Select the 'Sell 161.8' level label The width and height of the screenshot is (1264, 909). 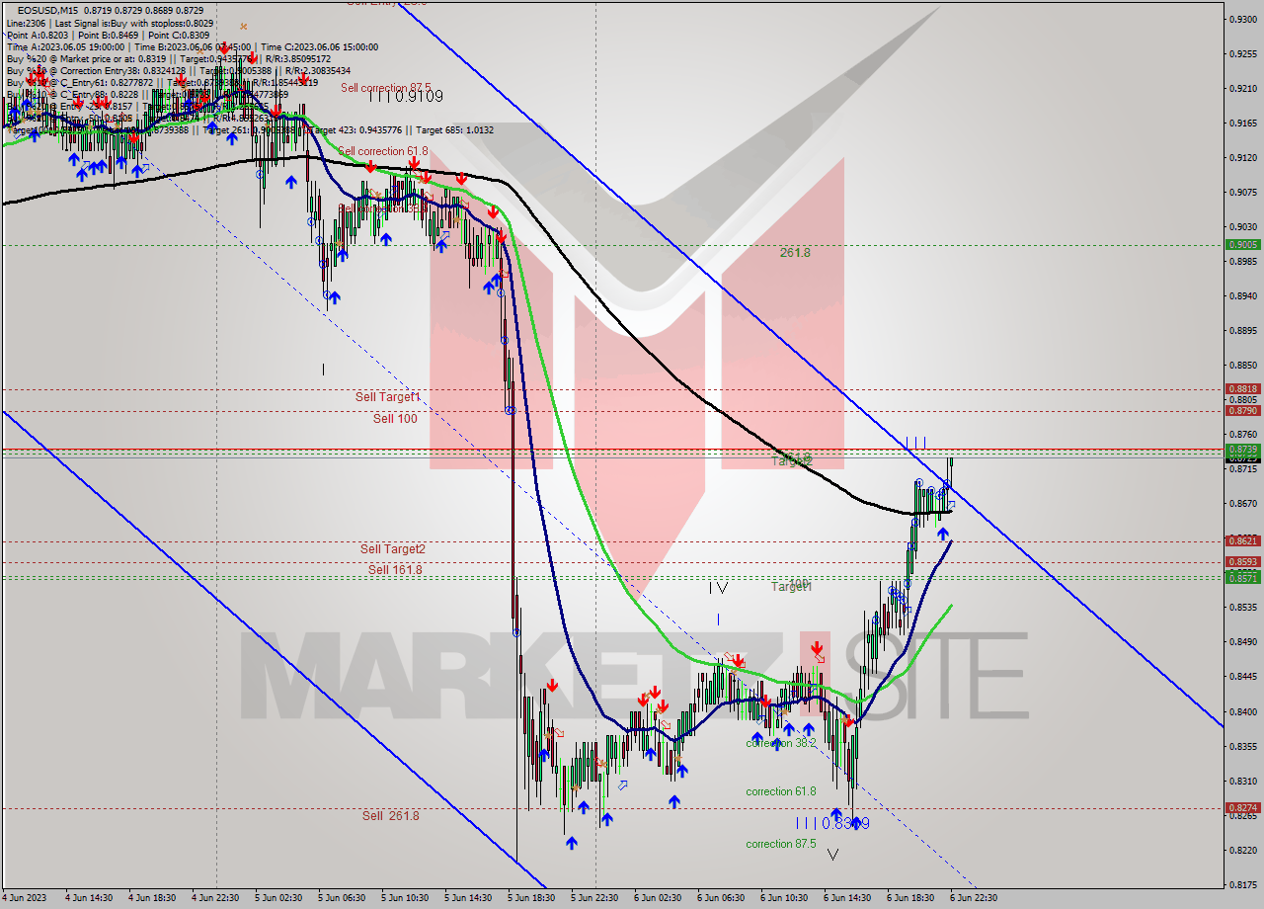(x=395, y=570)
